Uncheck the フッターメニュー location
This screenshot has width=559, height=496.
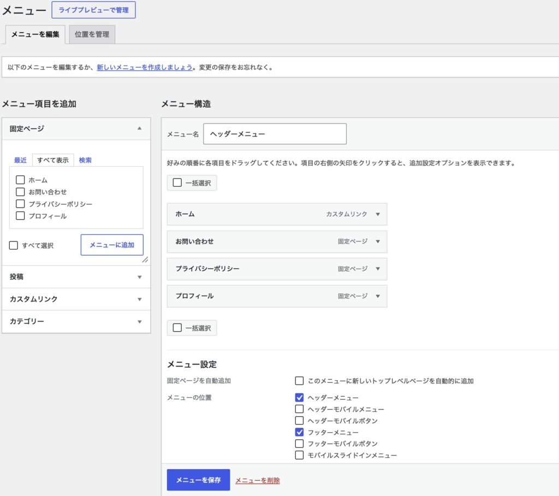(300, 432)
